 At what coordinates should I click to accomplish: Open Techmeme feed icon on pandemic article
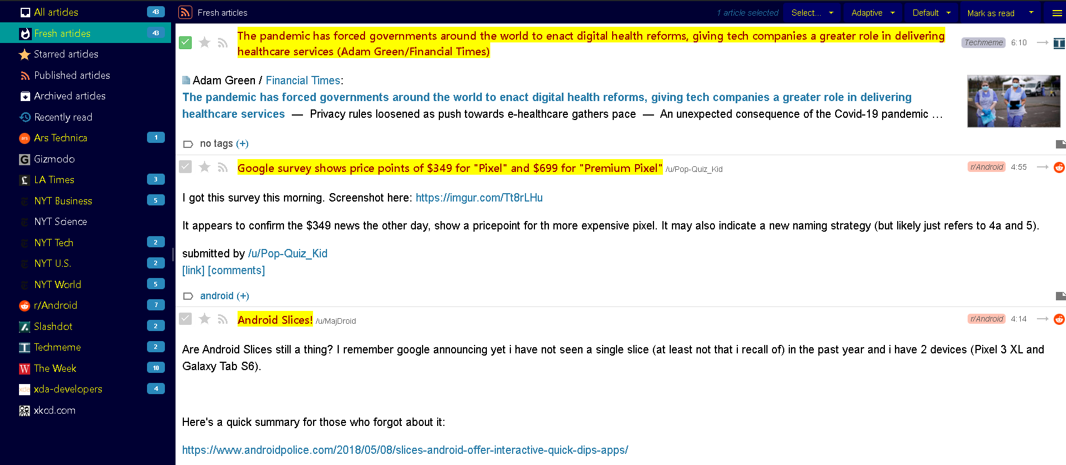tap(1059, 43)
